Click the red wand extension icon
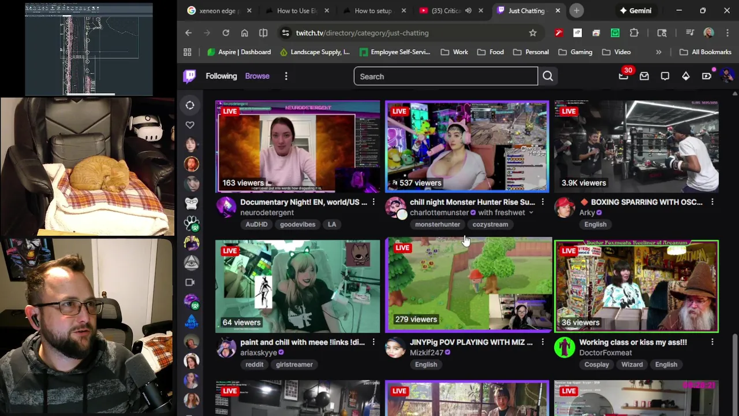739x416 pixels. tap(559, 33)
